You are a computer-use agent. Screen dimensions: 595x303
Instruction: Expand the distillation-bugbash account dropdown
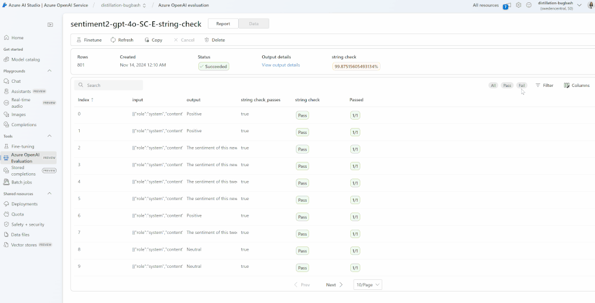[x=579, y=5]
